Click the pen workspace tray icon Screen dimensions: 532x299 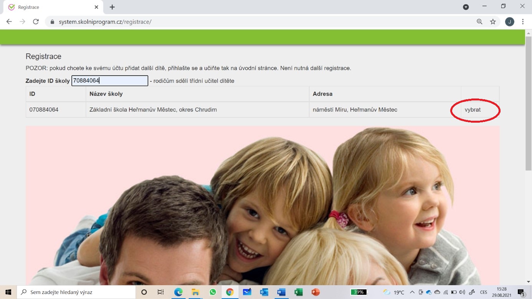click(x=472, y=292)
